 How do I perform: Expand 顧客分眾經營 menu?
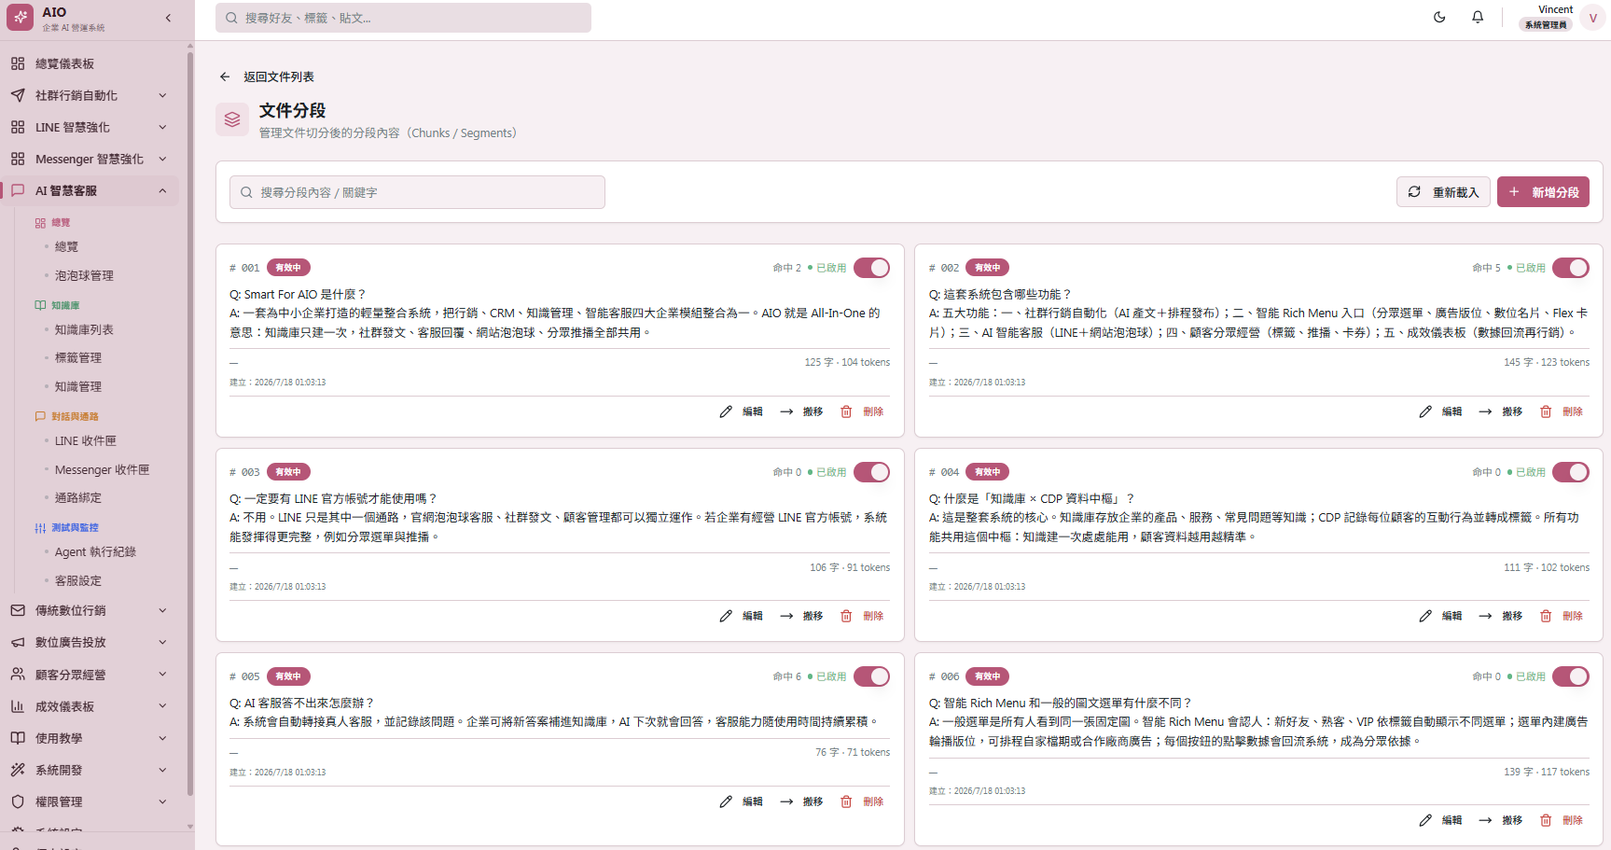(x=90, y=675)
